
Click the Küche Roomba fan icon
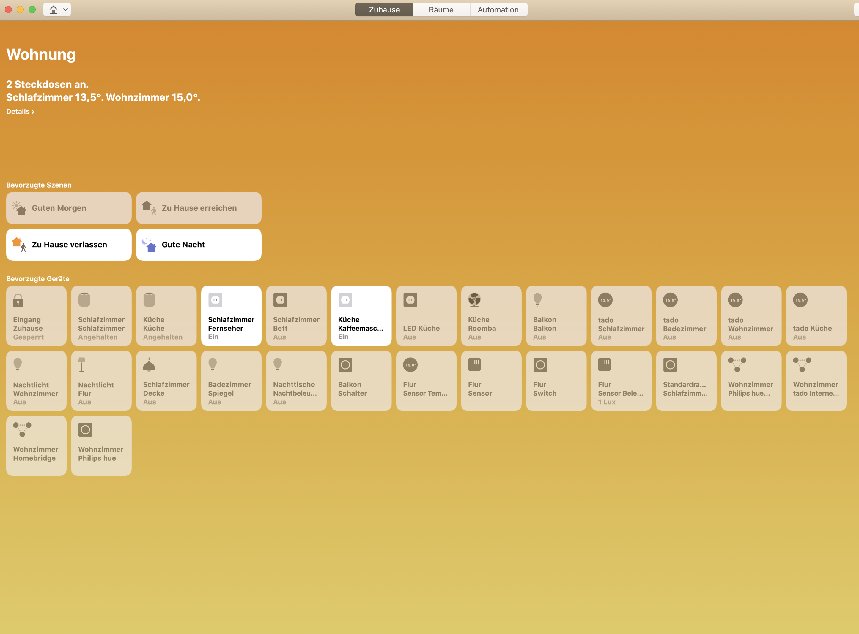coord(474,300)
